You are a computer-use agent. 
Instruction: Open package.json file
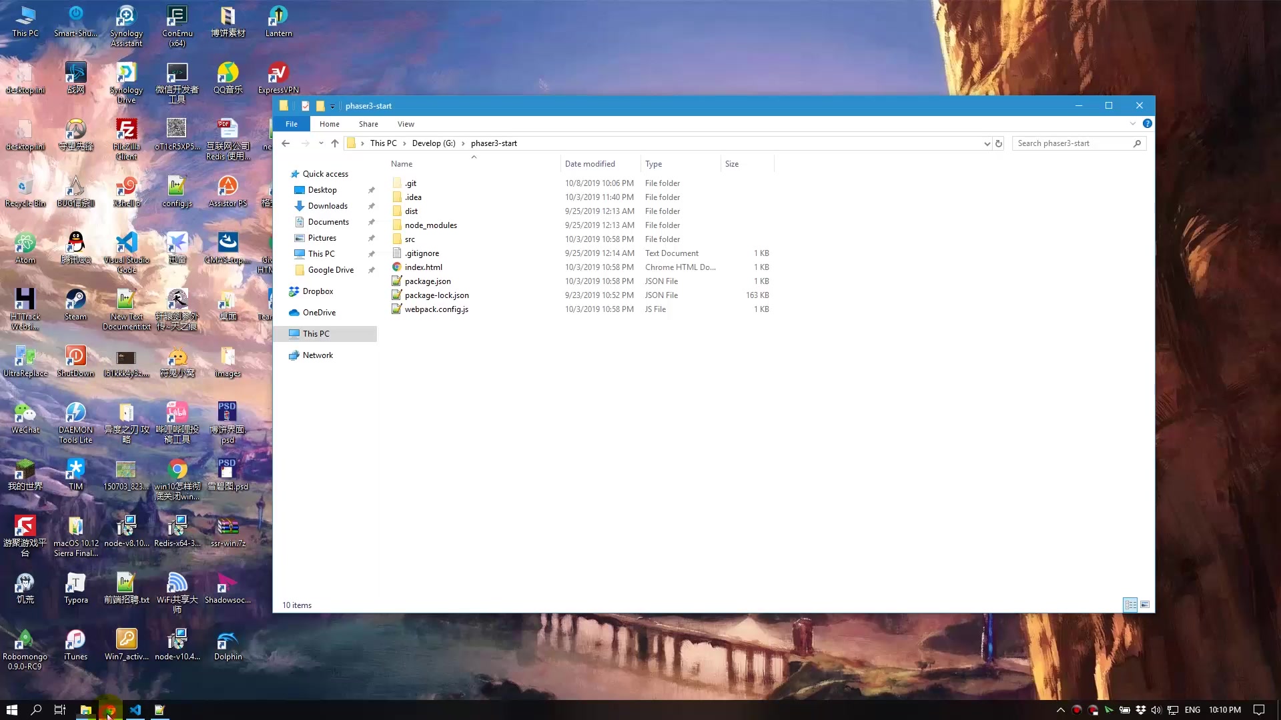[428, 281]
